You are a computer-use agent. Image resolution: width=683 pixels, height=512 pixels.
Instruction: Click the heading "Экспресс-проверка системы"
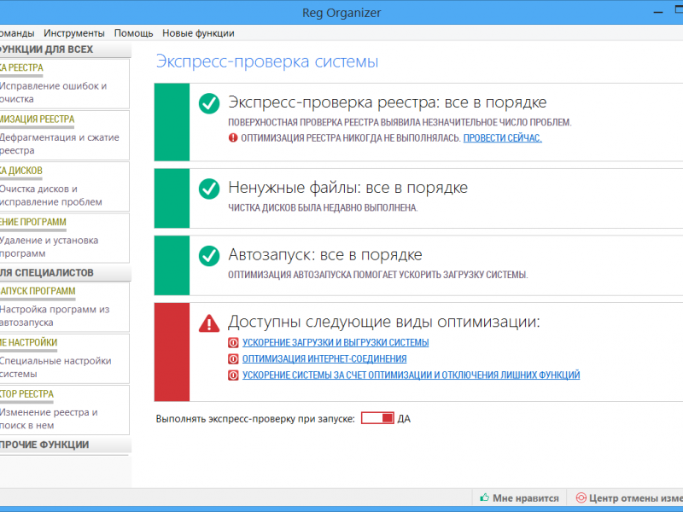click(267, 61)
